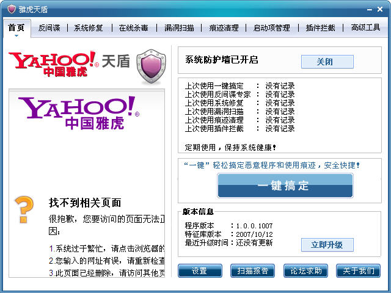Select the 插件拦截 tab

320,27
